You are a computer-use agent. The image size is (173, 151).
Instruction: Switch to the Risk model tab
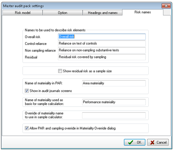point(23,13)
